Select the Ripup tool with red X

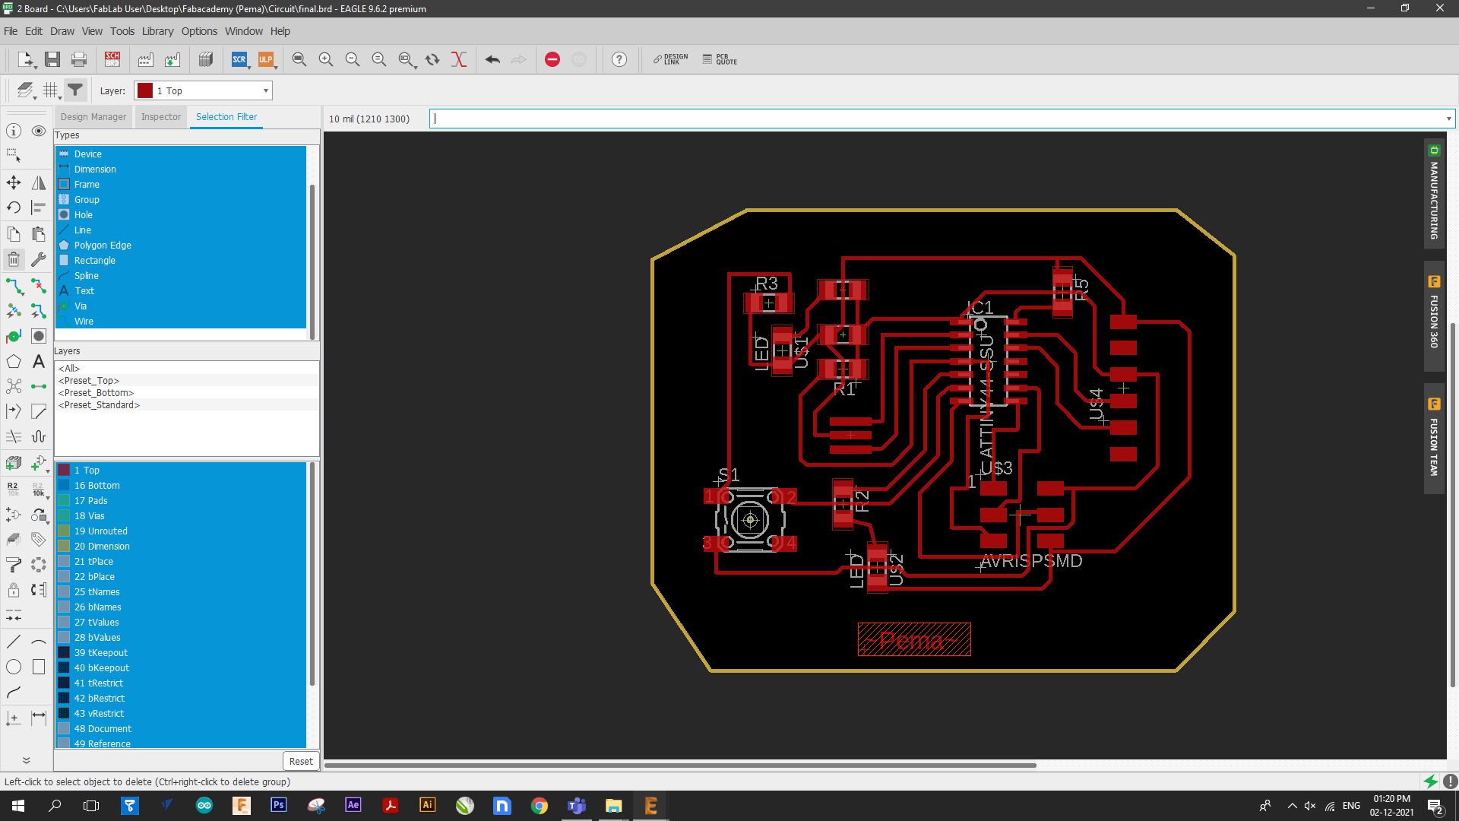[39, 286]
